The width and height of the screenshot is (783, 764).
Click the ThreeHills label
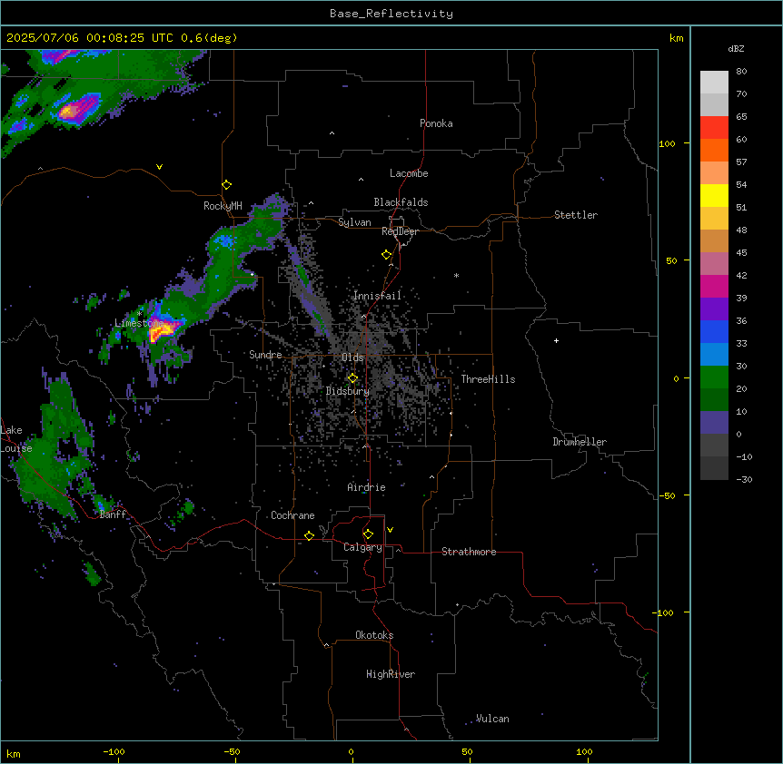[x=489, y=379]
